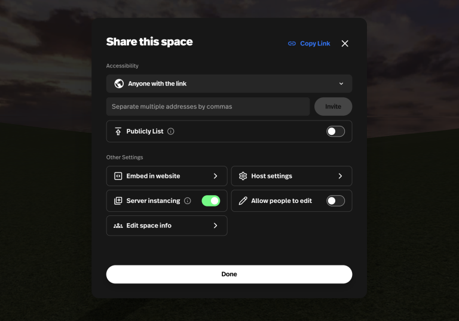Turn on Allow people to edit switch
This screenshot has width=459, height=321.
coord(335,201)
